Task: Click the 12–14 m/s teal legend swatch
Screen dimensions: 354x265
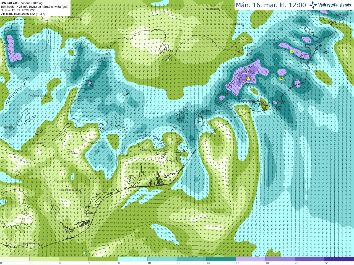Action: point(192,259)
